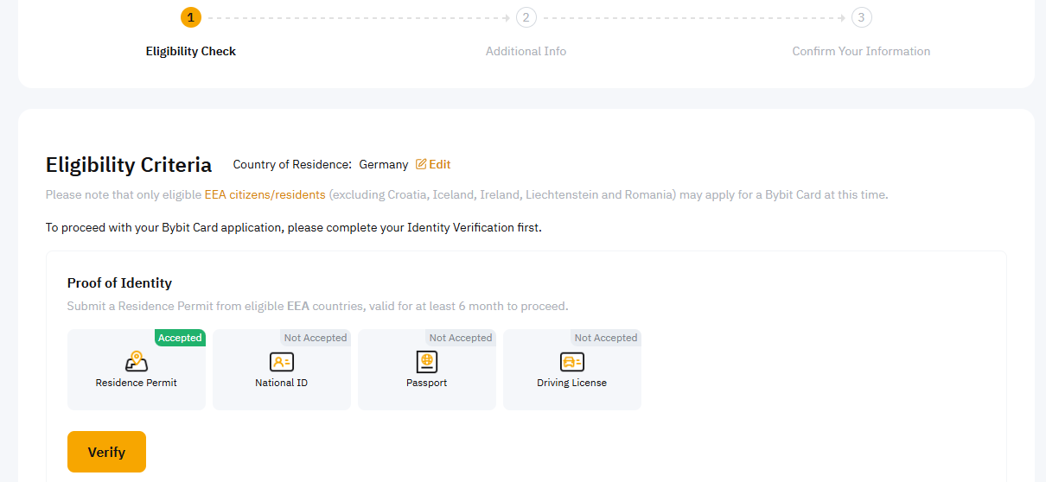
Task: Select the National ID label
Action: tap(282, 383)
